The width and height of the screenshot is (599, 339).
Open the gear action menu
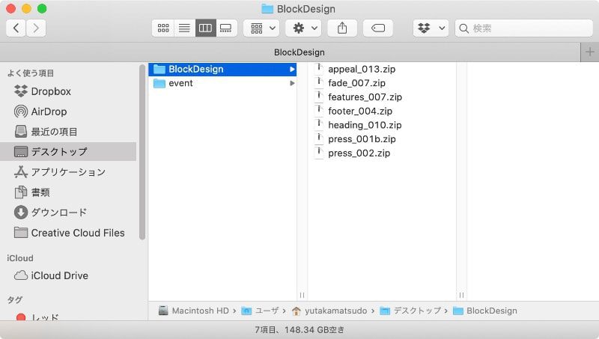point(303,28)
